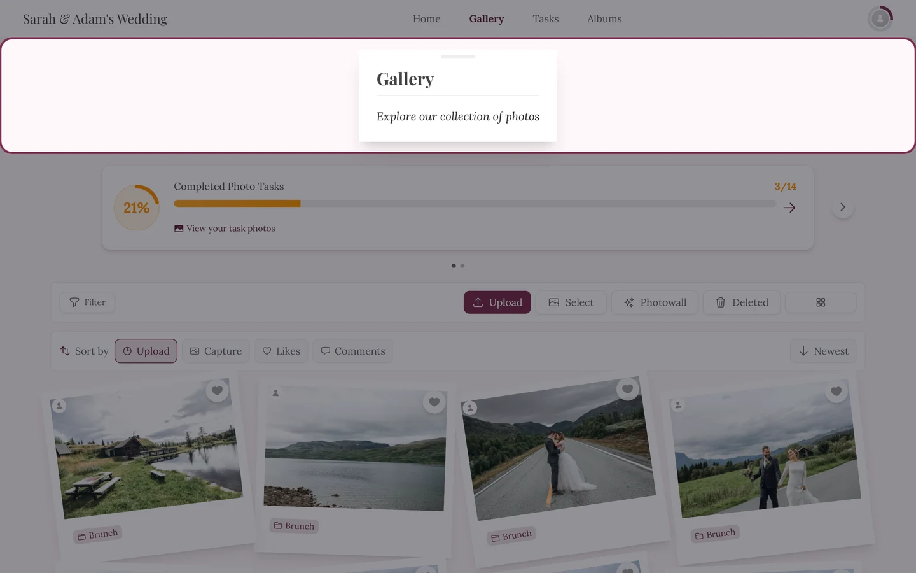This screenshot has width=916, height=573.
Task: Switch to the Albums page
Action: [604, 19]
